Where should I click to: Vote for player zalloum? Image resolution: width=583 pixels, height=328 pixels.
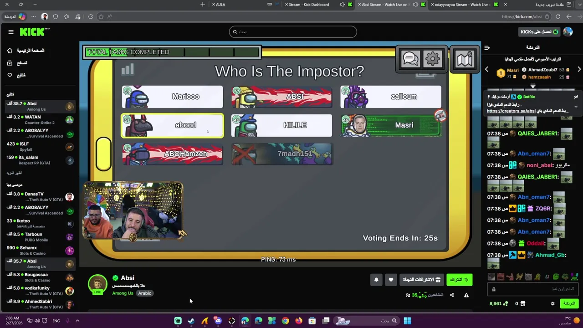(391, 97)
